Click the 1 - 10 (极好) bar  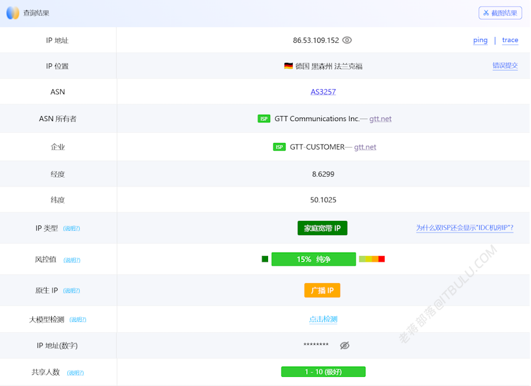(323, 372)
